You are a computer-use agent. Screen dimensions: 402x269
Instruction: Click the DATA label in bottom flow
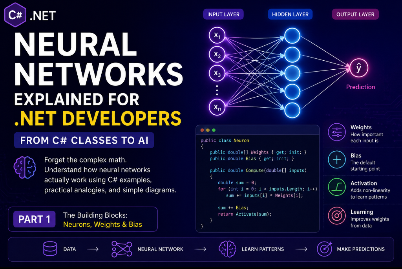[x=69, y=249]
